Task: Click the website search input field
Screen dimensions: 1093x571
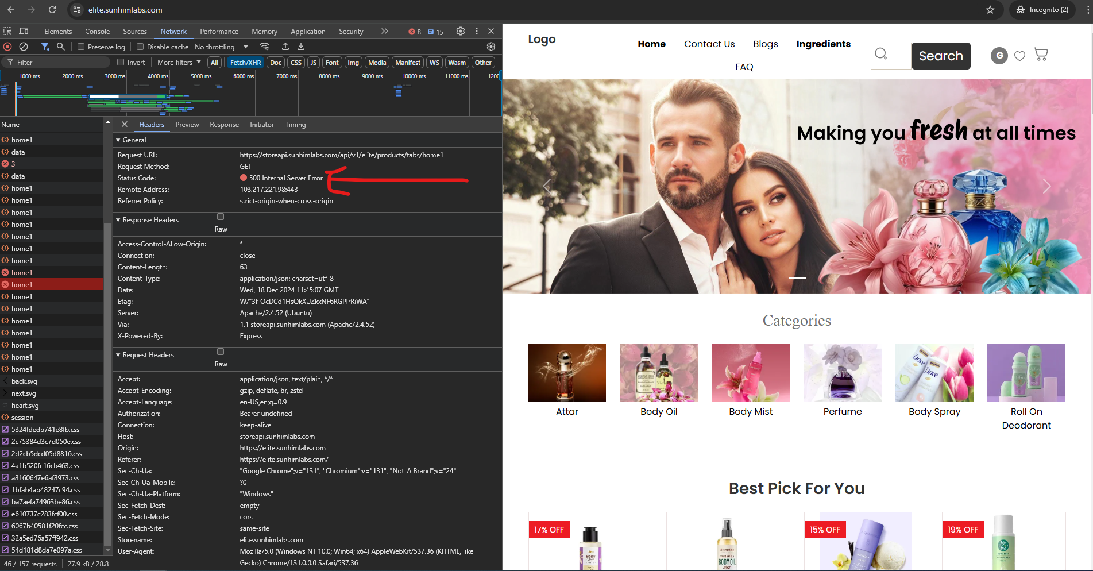Action: point(891,56)
